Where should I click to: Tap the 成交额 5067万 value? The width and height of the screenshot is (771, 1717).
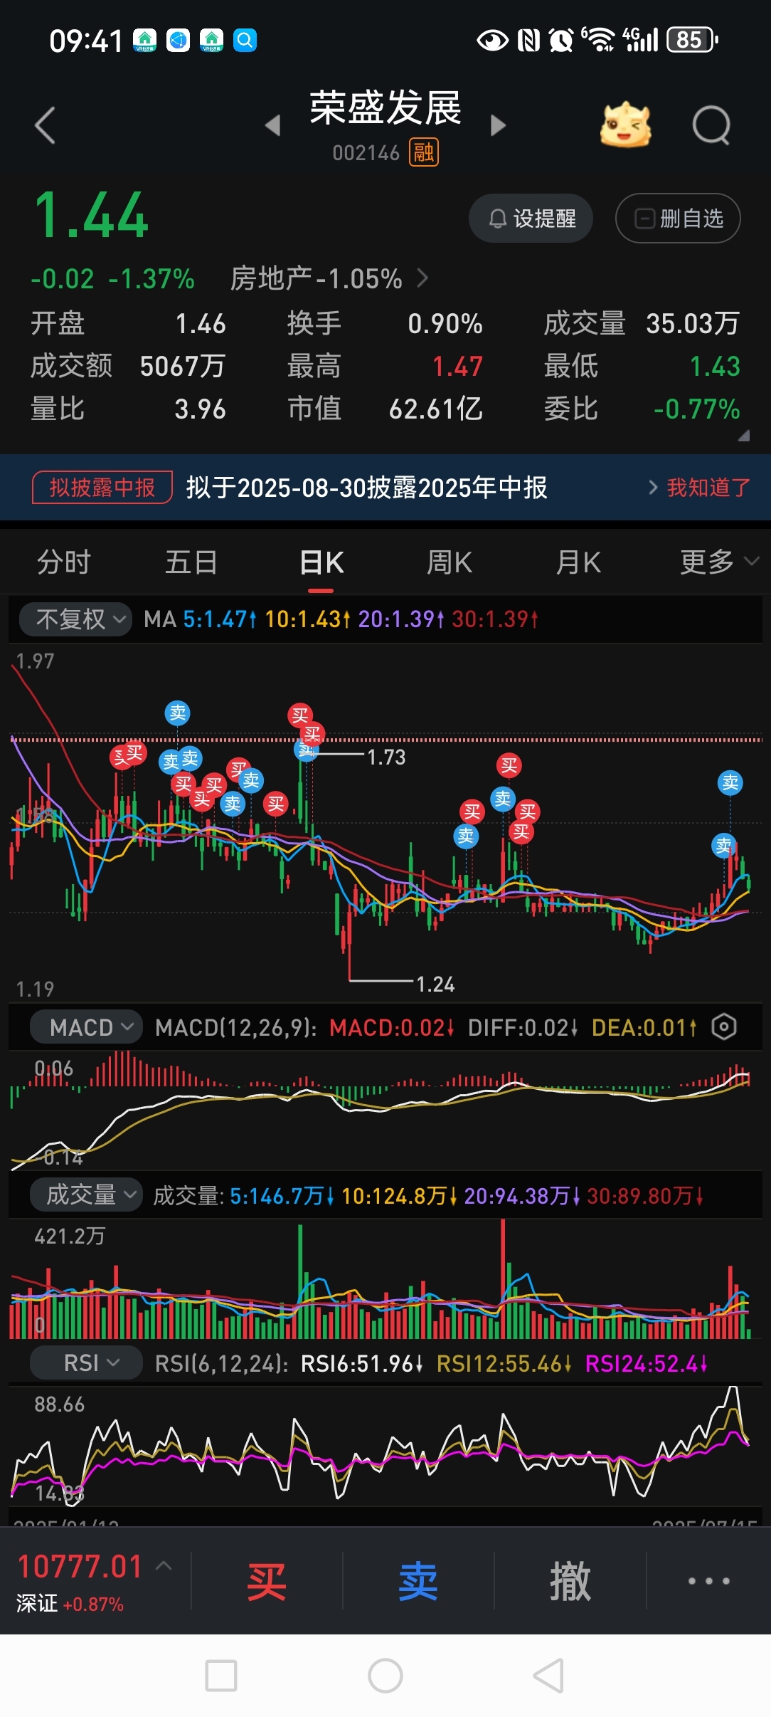pos(183,367)
